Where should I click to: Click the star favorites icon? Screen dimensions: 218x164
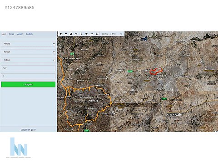tap(86, 34)
